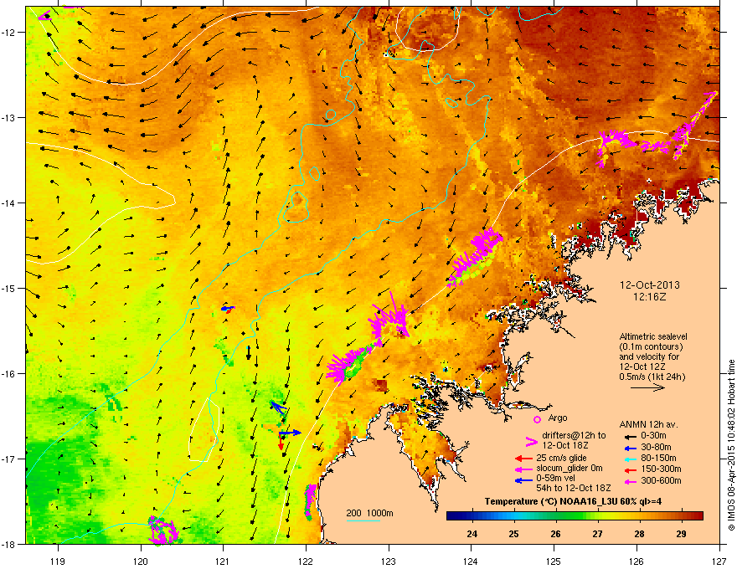This screenshot has width=737, height=569.
Task: Click the "125" longitude axis label
Action: click(x=554, y=561)
